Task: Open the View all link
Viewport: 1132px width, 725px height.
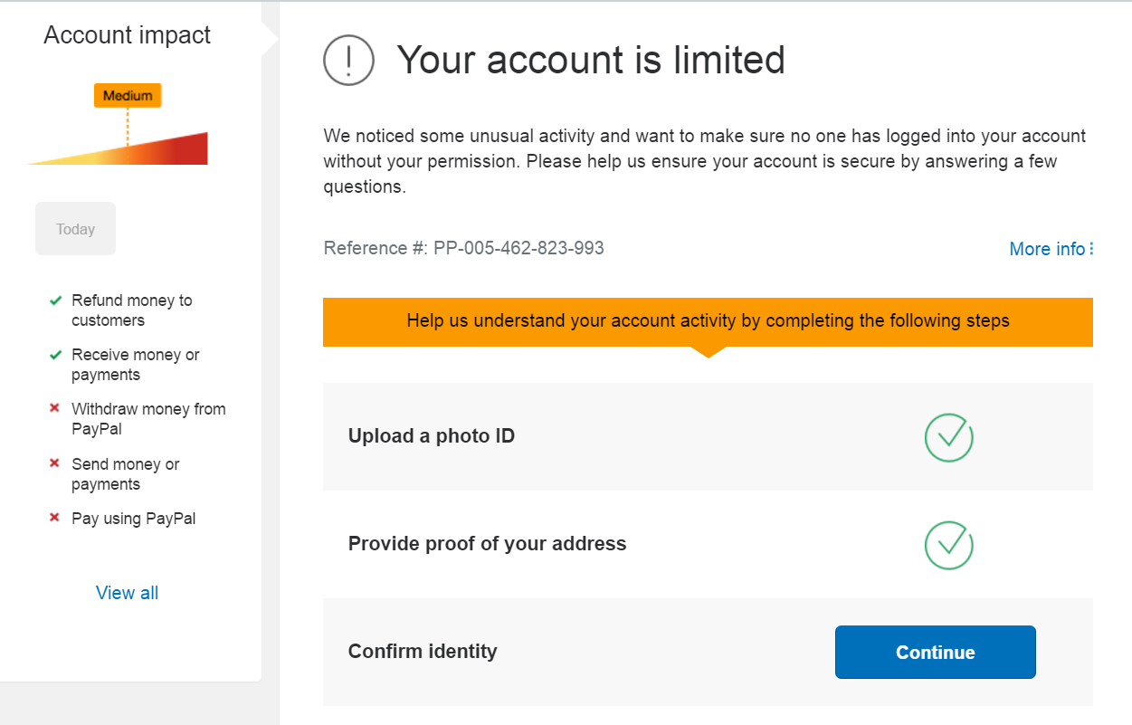Action: pos(128,593)
